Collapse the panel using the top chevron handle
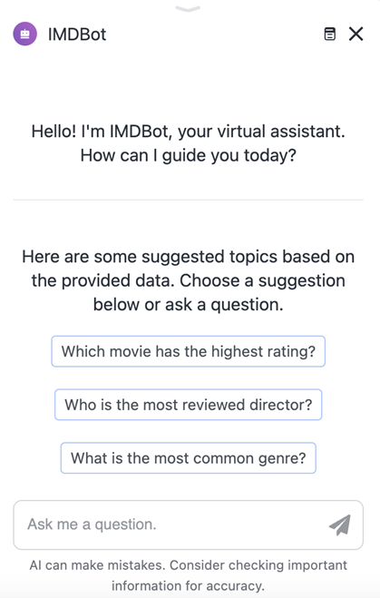Screen dimensions: 380x598 (x=188, y=8)
